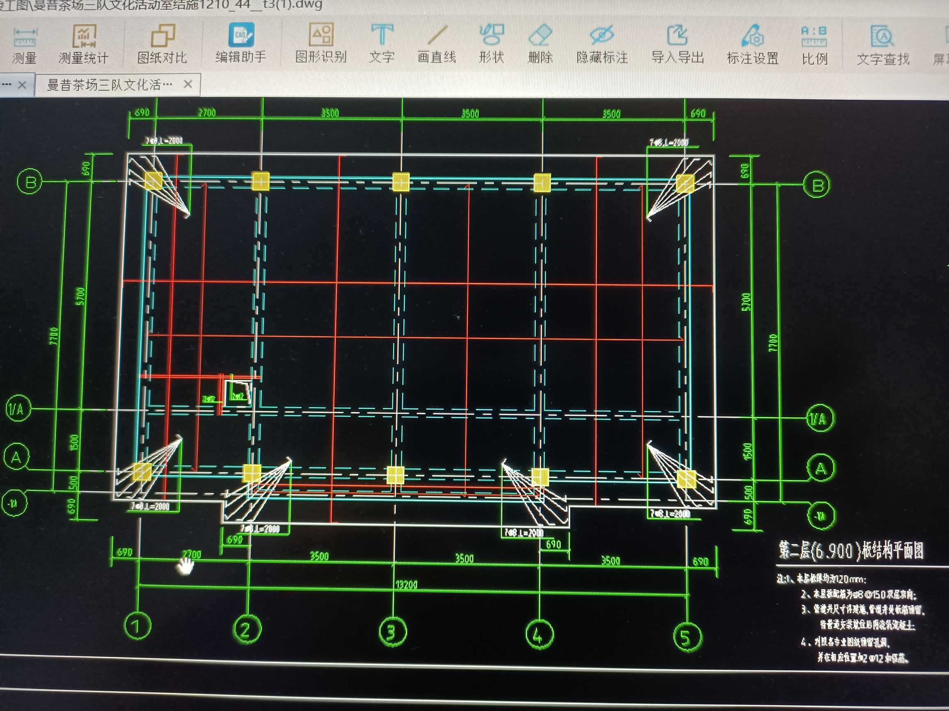The image size is (949, 711).
Task: Click axis bubble 3 at the bottom
Action: pos(392,632)
